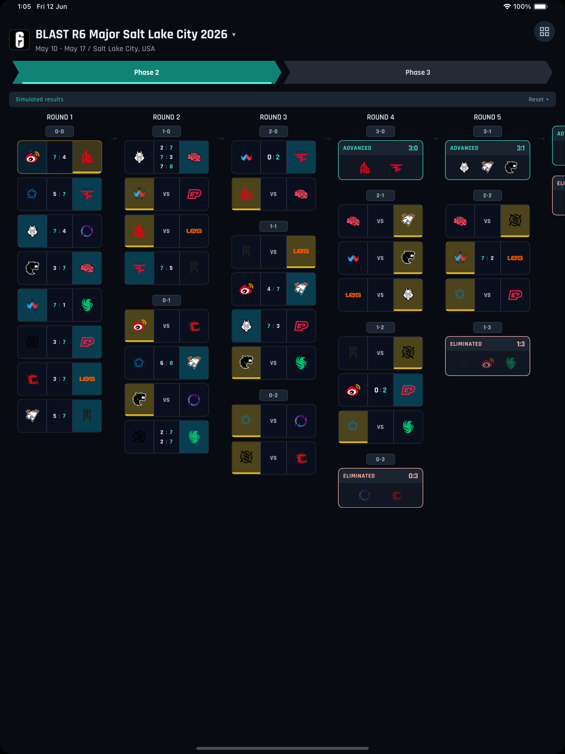Image resolution: width=565 pixels, height=754 pixels.
Task: Open the grid view icon at top right
Action: tap(544, 32)
